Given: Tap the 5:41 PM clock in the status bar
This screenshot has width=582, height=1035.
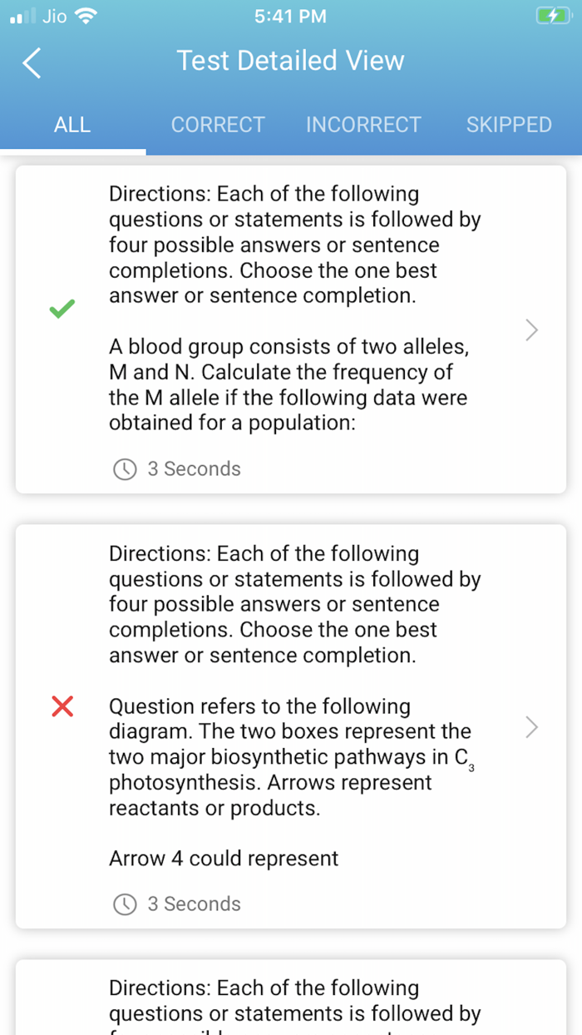Looking at the screenshot, I should coord(290,15).
